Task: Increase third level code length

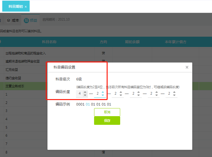Action: pos(121,92)
